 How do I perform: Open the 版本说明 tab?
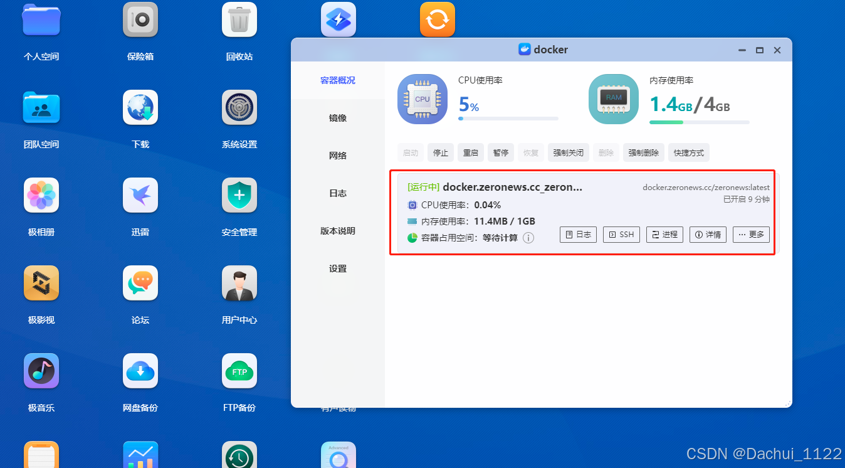(338, 231)
